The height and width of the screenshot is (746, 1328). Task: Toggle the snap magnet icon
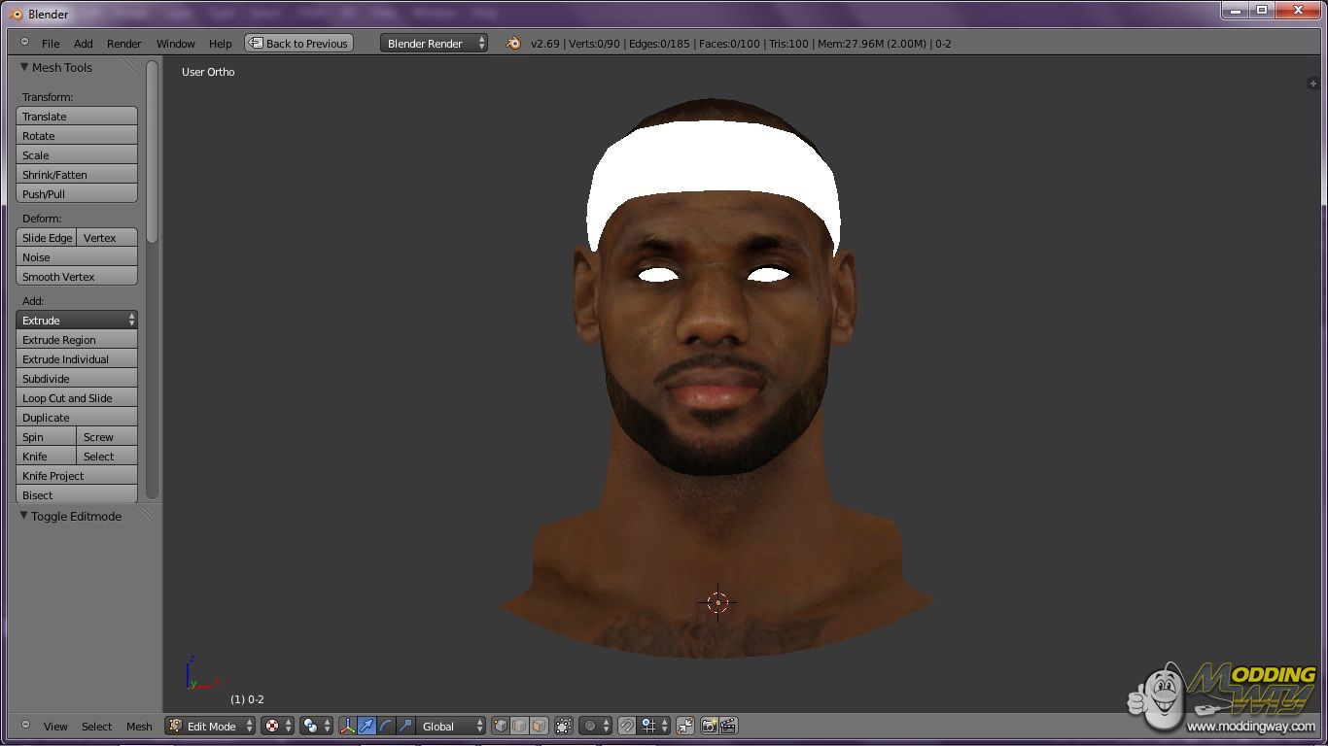click(x=627, y=726)
